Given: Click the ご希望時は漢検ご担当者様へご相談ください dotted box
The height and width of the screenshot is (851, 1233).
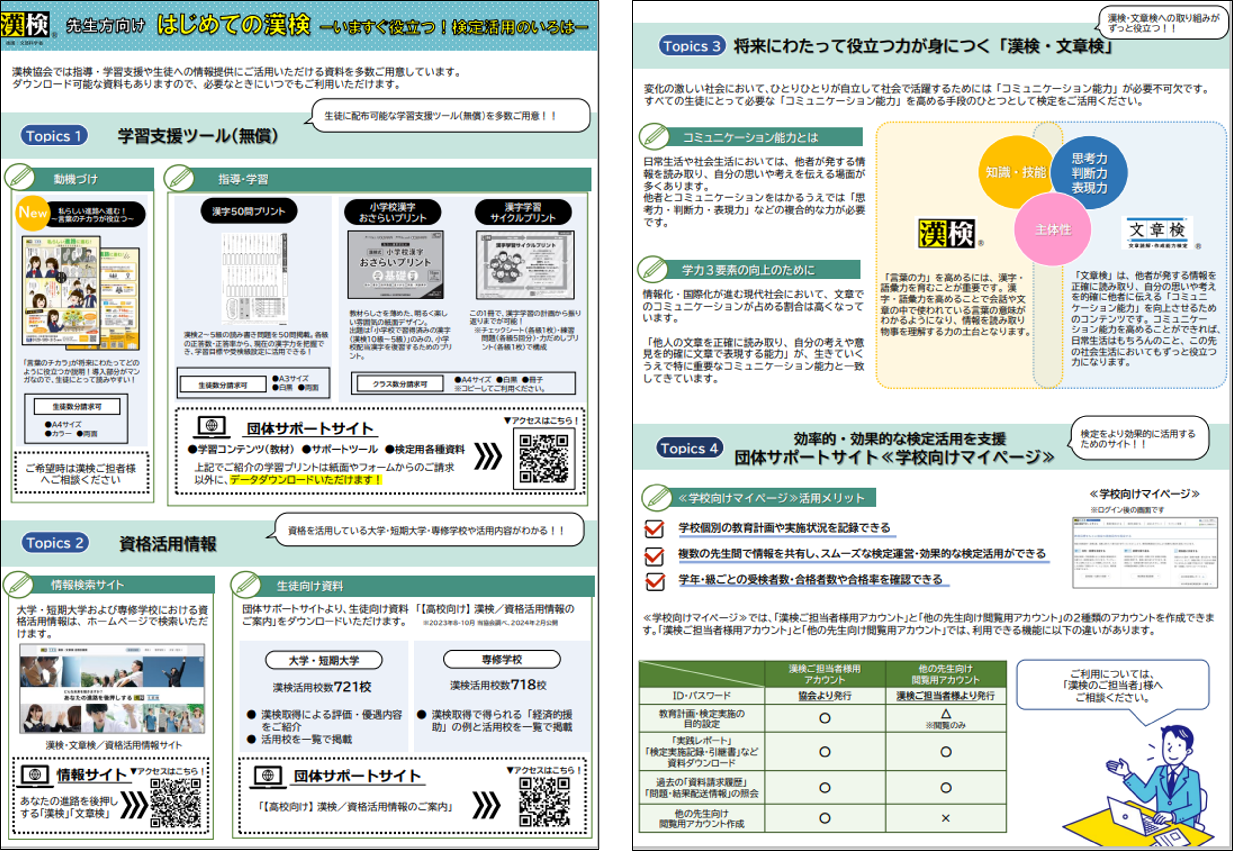Looking at the screenshot, I should point(81,473).
